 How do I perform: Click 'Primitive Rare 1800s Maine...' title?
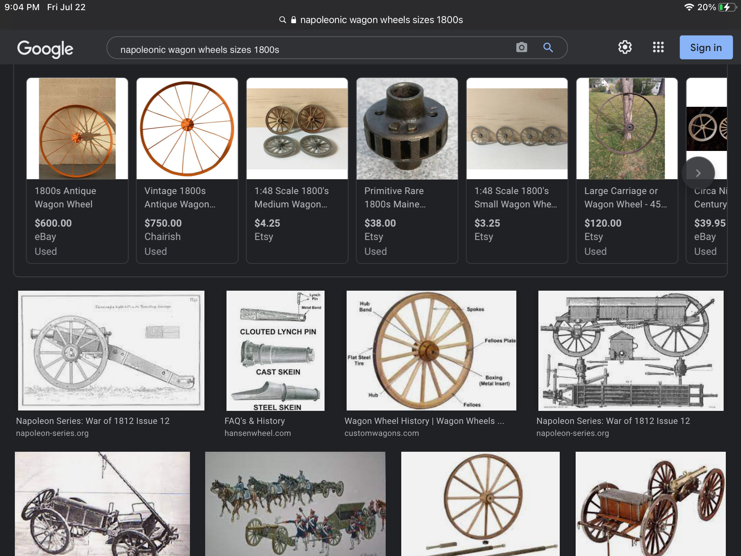pyautogui.click(x=395, y=197)
